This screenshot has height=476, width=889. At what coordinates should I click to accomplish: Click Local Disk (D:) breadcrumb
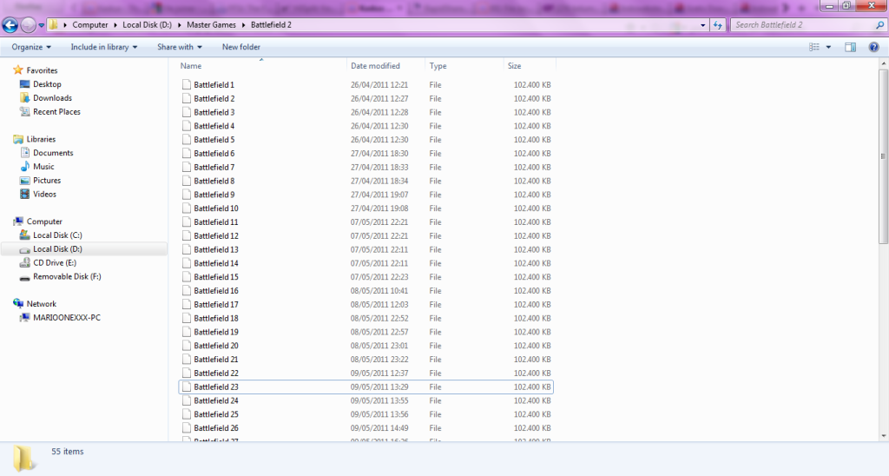(148, 25)
